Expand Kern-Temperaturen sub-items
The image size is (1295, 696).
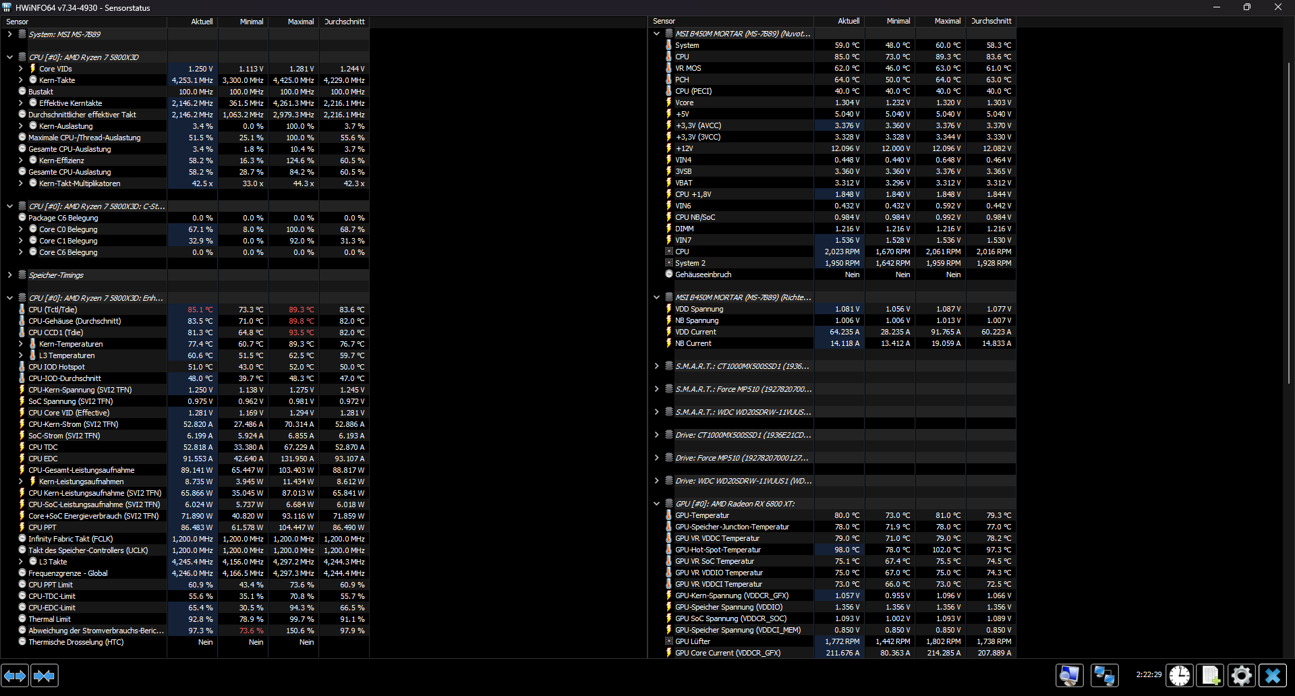pyautogui.click(x=20, y=344)
